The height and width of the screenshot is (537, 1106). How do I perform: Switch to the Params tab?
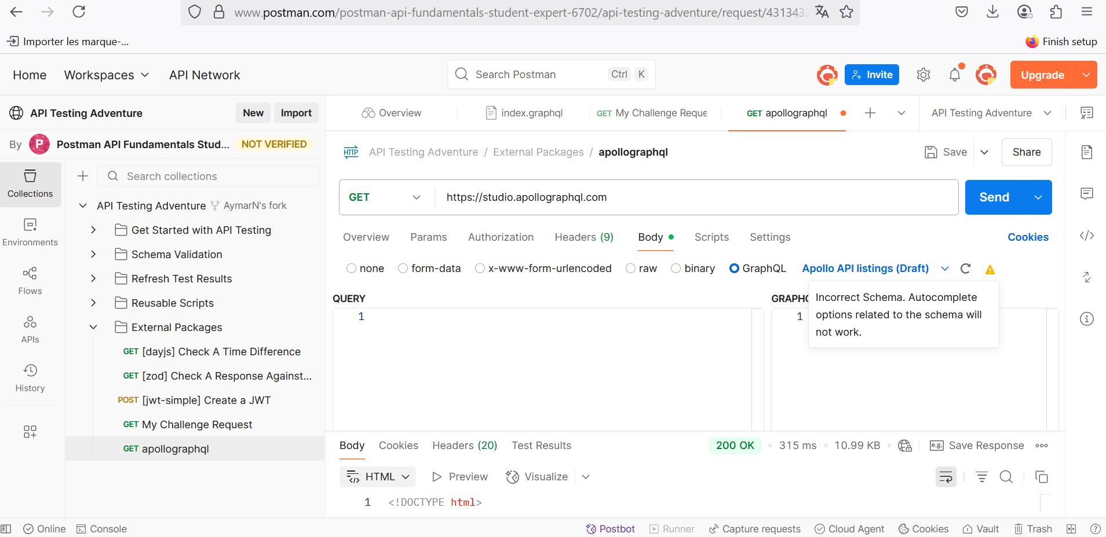coord(429,237)
